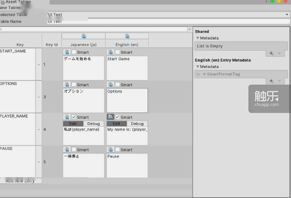Add Shared metadata item with plus button
The height and width of the screenshot is (198, 291).
tap(271, 53)
